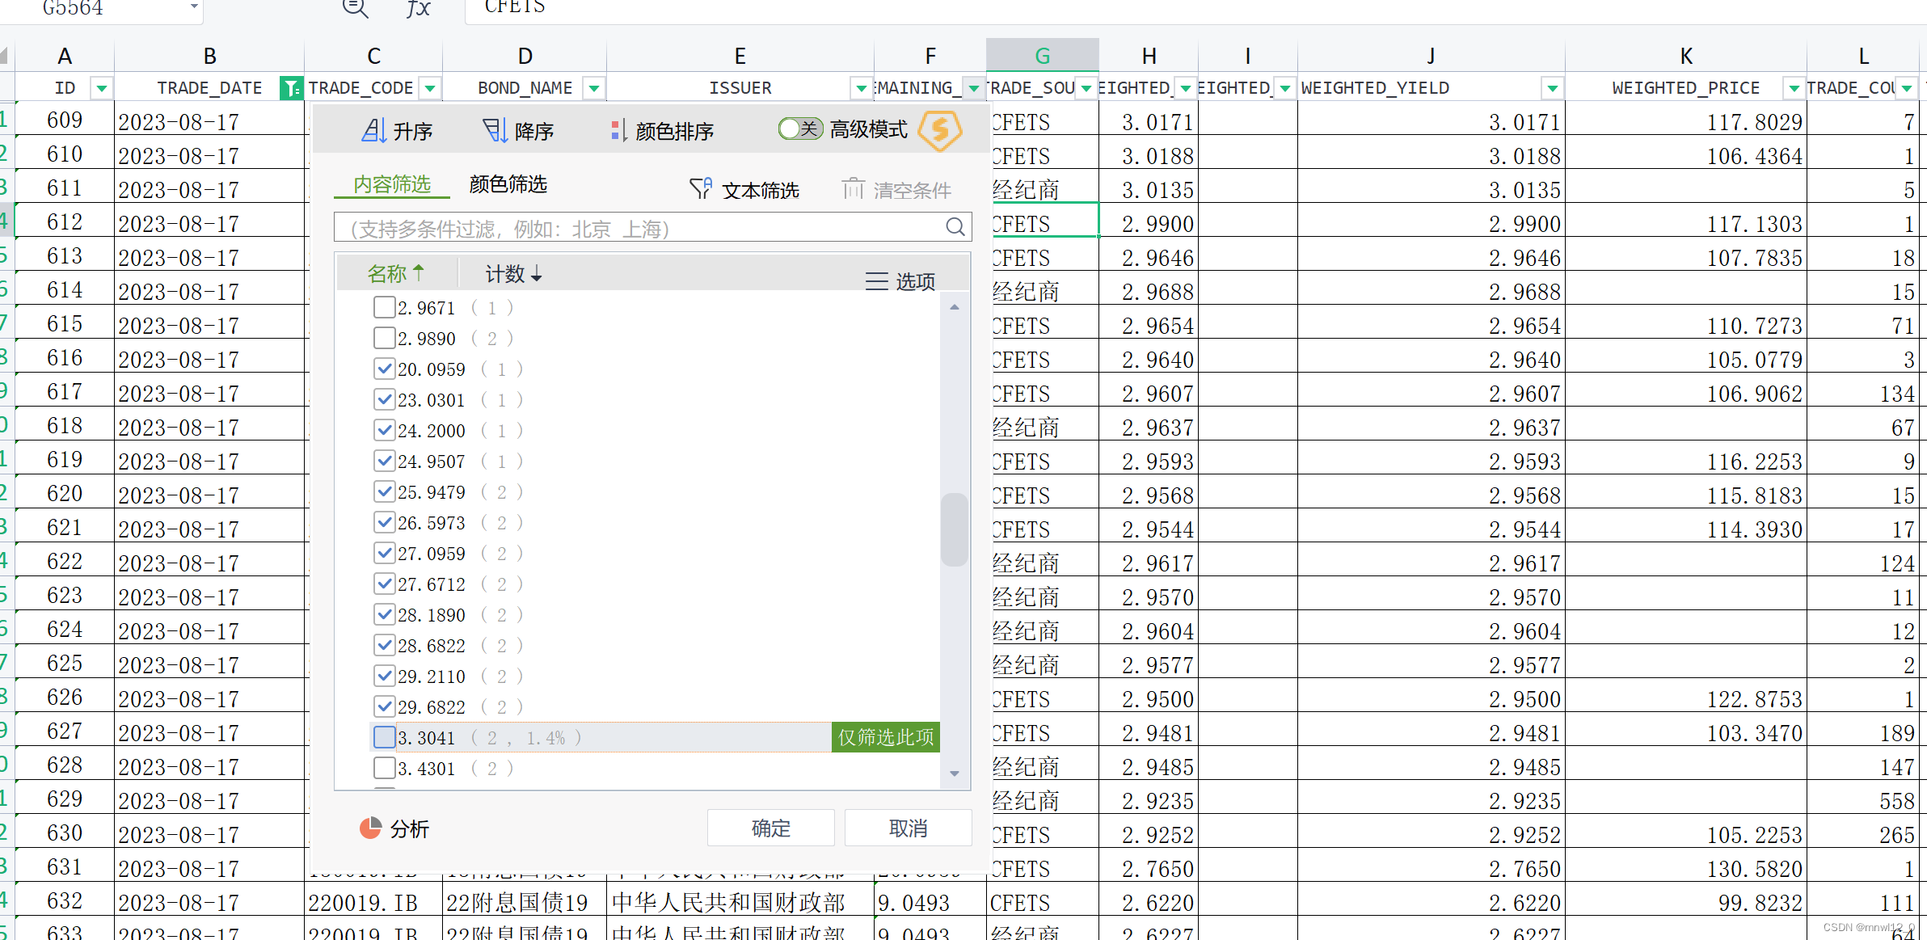Check the 3.4301 filter checkbox
Viewport: 1927px width, 940px height.
385,768
